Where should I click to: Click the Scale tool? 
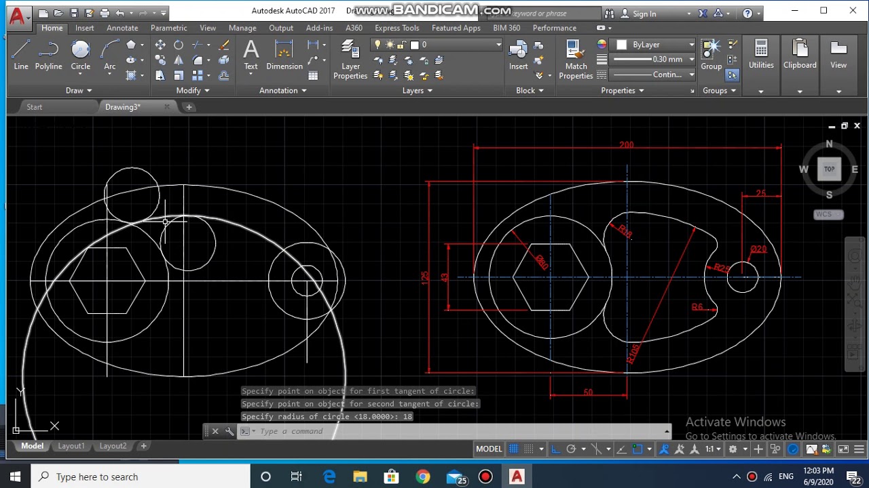[x=179, y=75]
